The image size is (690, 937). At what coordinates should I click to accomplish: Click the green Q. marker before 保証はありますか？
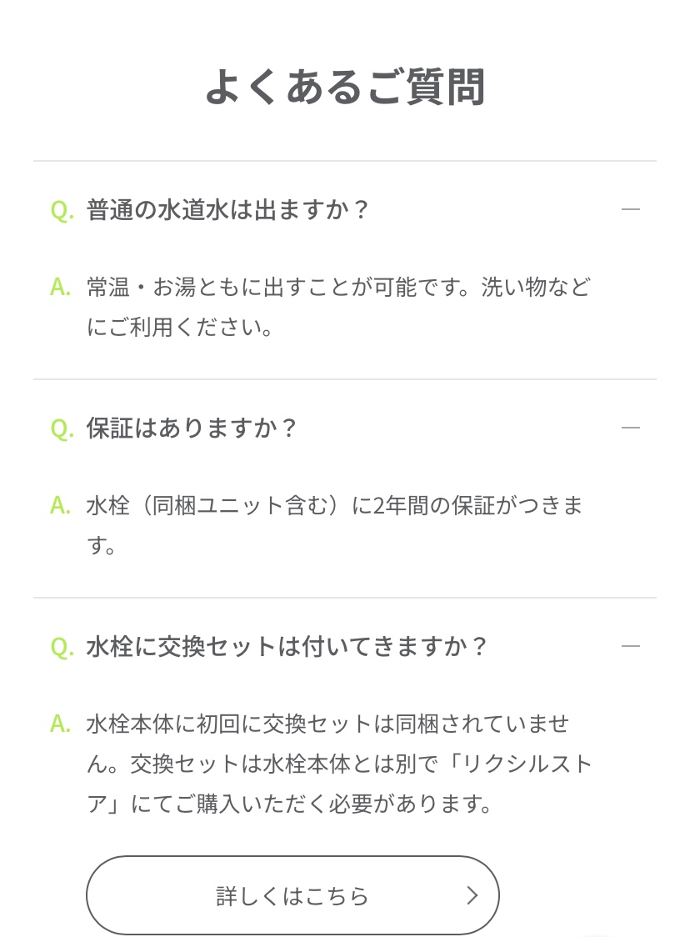[x=62, y=428]
